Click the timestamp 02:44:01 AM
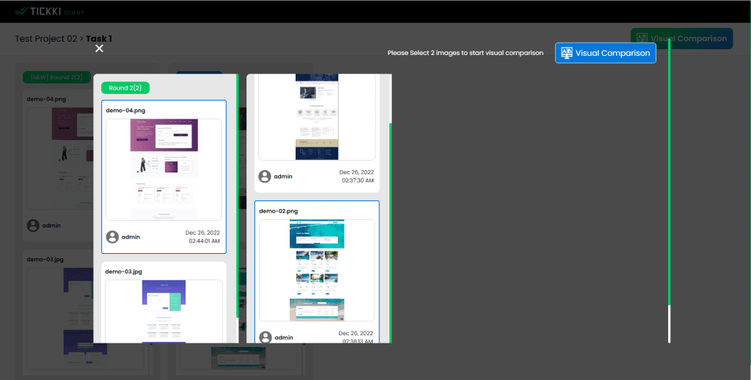The image size is (751, 380). pos(204,241)
